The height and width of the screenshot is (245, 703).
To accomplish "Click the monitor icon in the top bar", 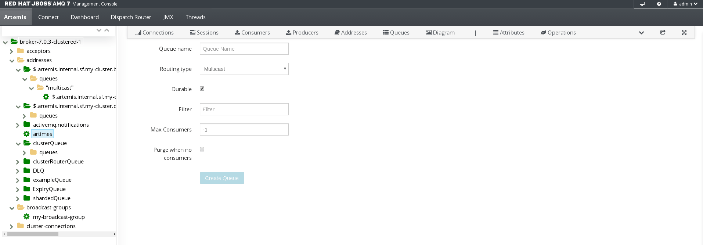I will click(642, 4).
